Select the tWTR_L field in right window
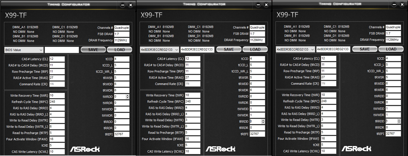Screen dimensions: 408x156 329,126
